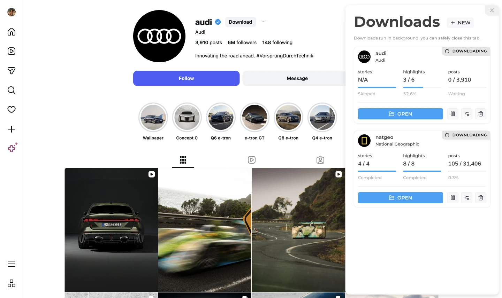Pause the audi download
Image resolution: width=502 pixels, height=298 pixels.
click(453, 114)
